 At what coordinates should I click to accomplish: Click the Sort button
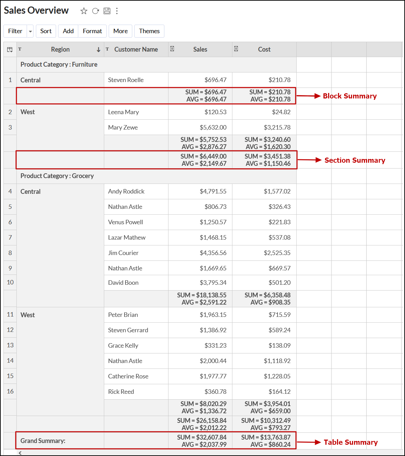46,31
